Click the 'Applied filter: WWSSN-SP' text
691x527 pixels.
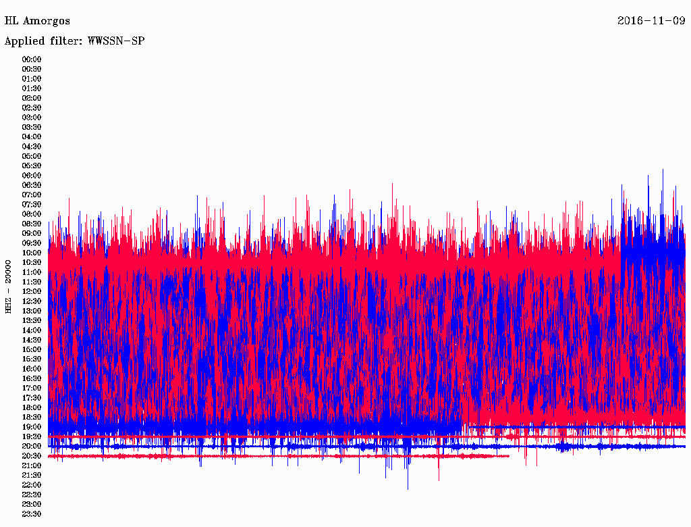(74, 41)
